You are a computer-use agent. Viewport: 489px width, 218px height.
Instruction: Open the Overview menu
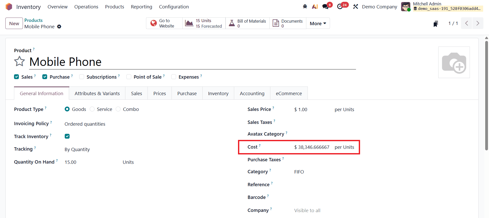pyautogui.click(x=58, y=7)
